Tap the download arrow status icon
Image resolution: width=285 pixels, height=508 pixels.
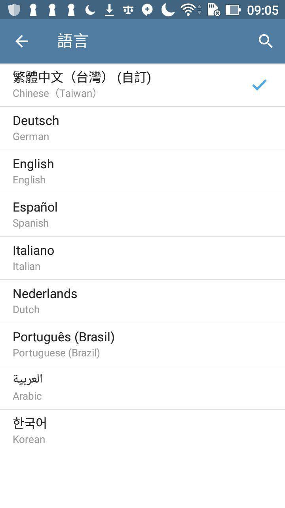click(109, 10)
